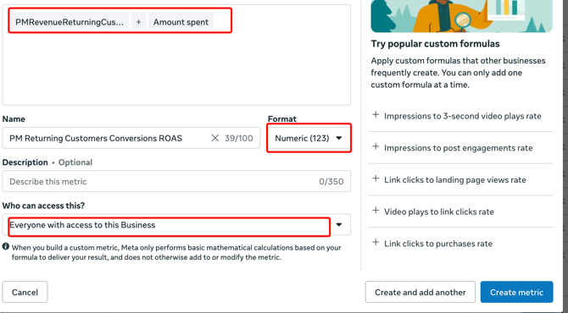The height and width of the screenshot is (313, 568).
Task: Click the 39/100 character counter text
Action: [x=238, y=138]
